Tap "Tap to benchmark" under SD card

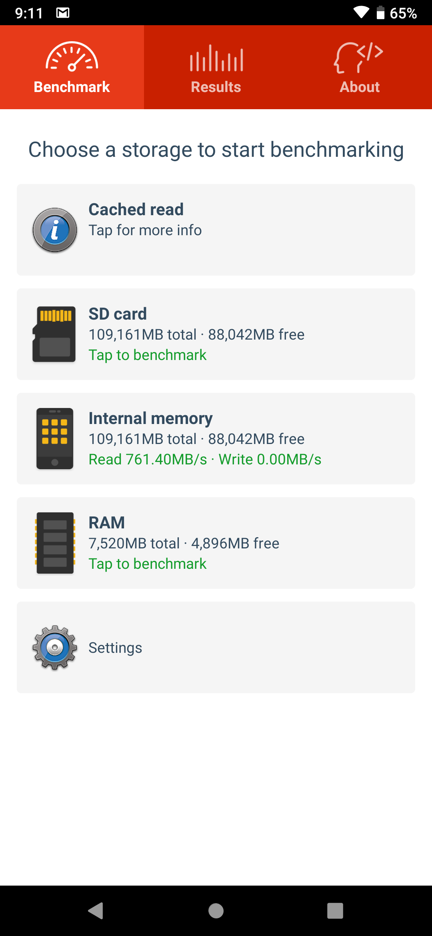[x=148, y=355]
